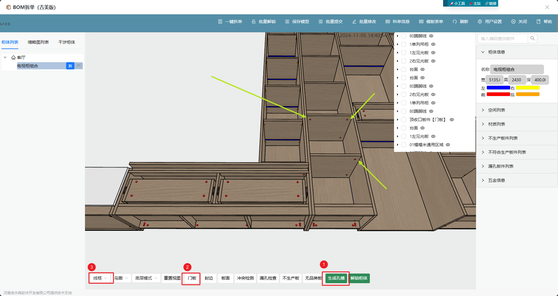Open the 底层模式 dropdown
Viewport: 558px width, 296px height.
tap(146, 278)
